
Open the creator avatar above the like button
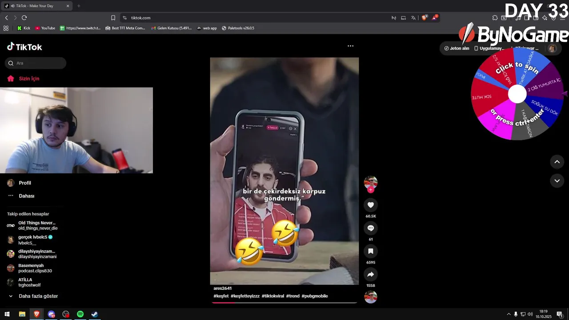pyautogui.click(x=371, y=182)
